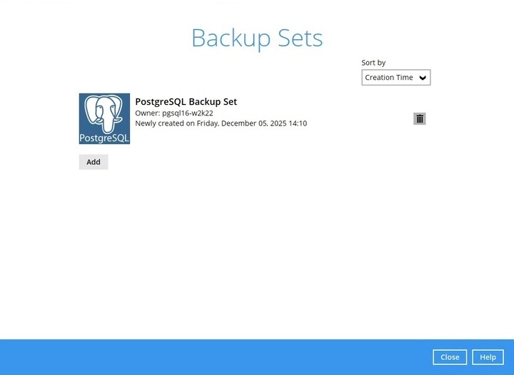The height and width of the screenshot is (375, 514).
Task: Click the Sort by label
Action: (x=373, y=63)
